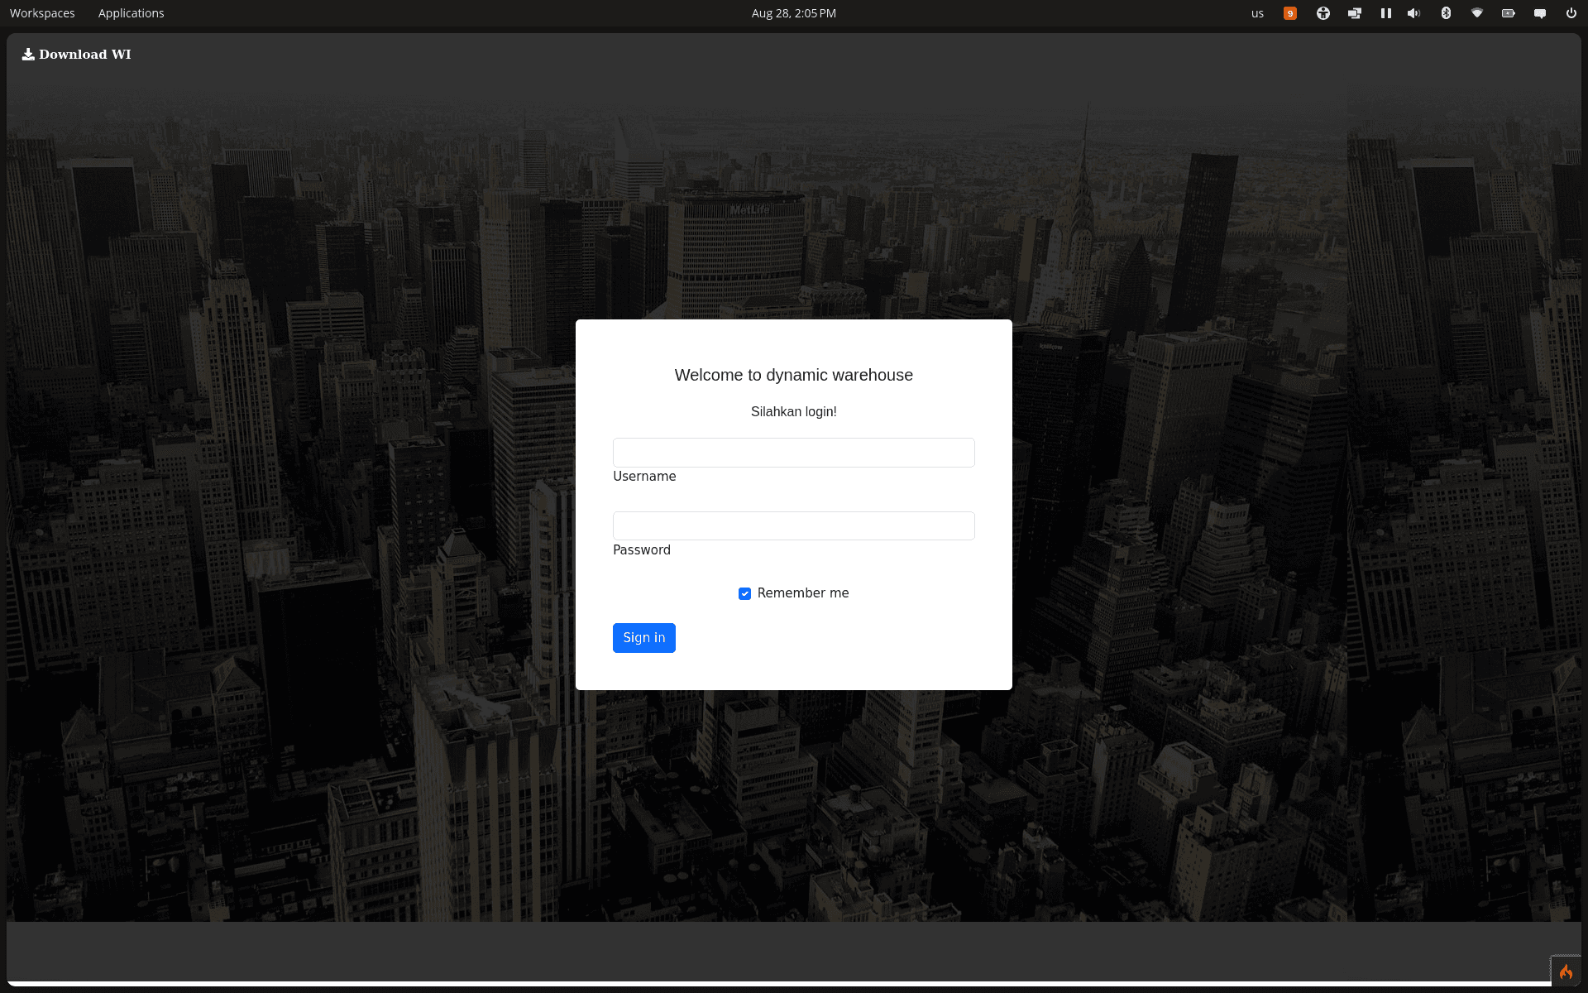
Task: Open the chat notifications tray icon
Action: [x=1539, y=13]
